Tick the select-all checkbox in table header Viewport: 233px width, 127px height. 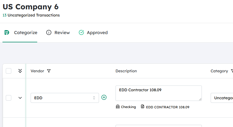(9, 71)
